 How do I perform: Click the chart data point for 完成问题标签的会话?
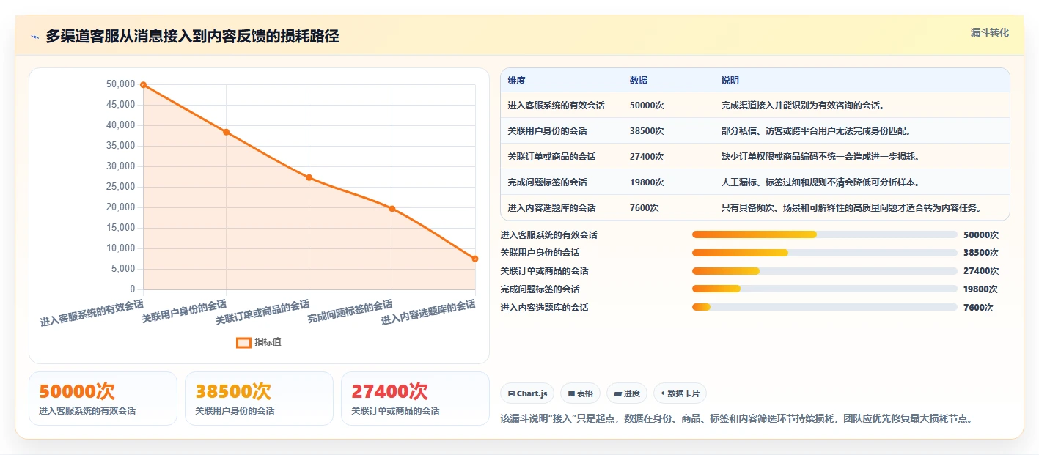pyautogui.click(x=392, y=209)
